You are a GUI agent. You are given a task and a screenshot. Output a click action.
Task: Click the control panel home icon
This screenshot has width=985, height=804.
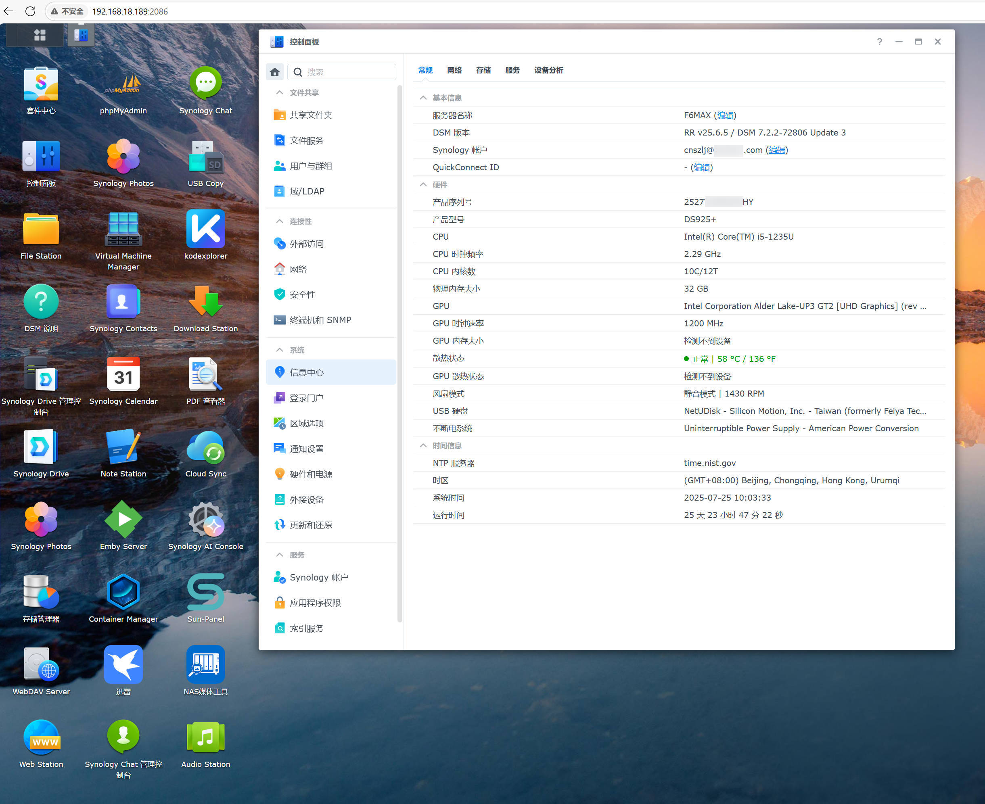[x=275, y=72]
